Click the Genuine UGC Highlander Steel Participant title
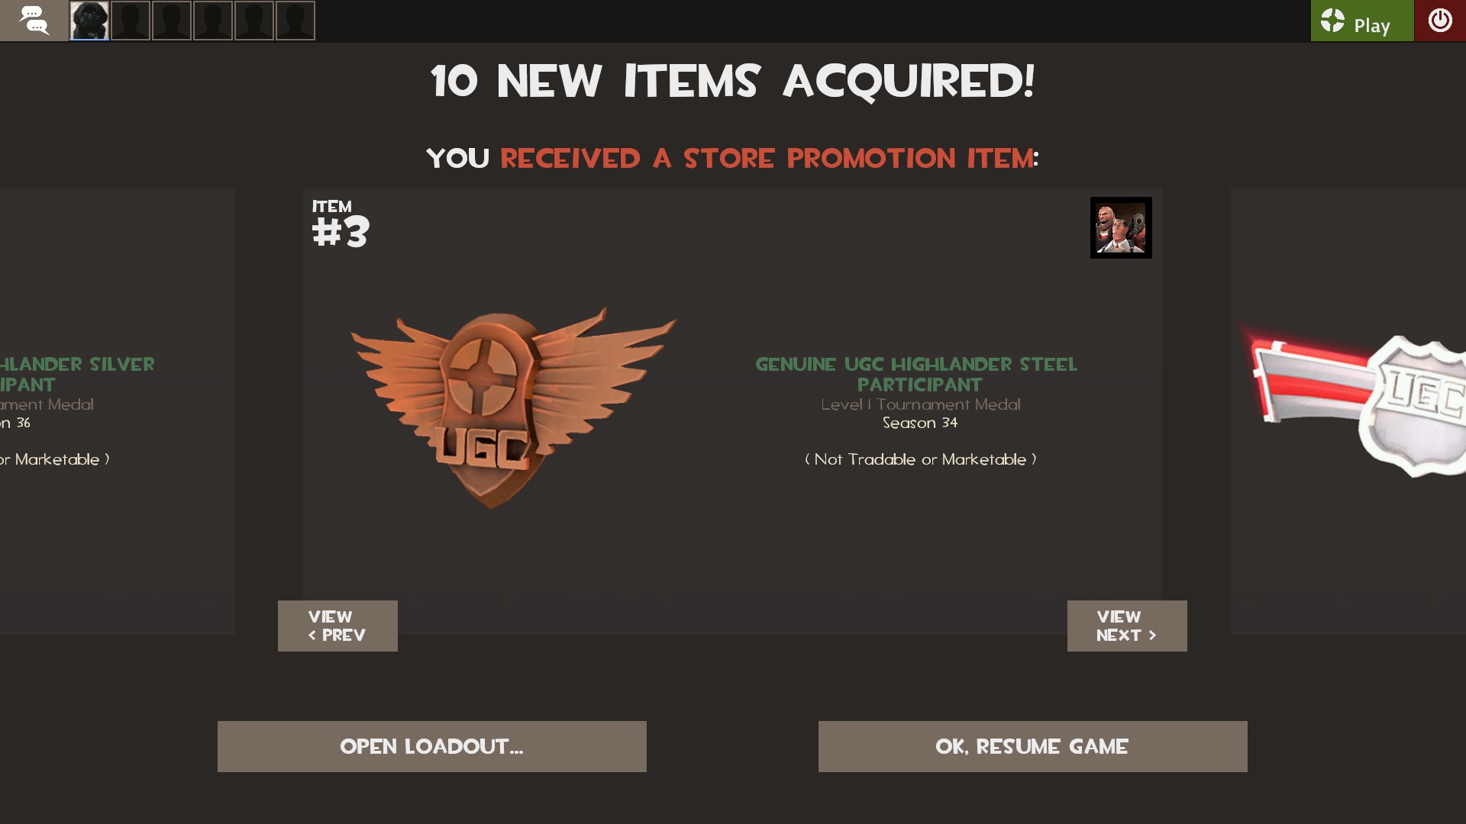 (x=916, y=375)
